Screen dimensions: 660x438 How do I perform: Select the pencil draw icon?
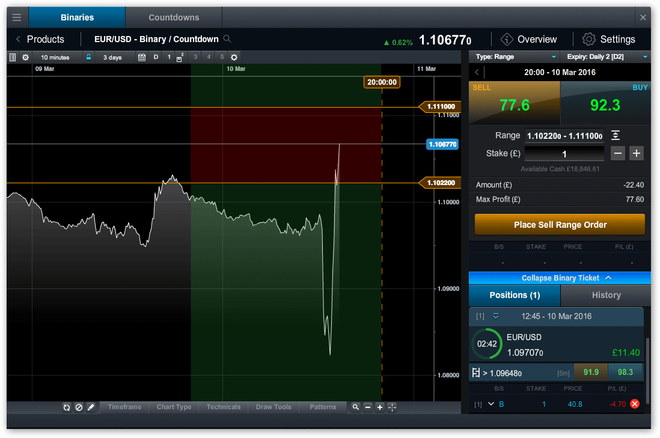pos(91,407)
